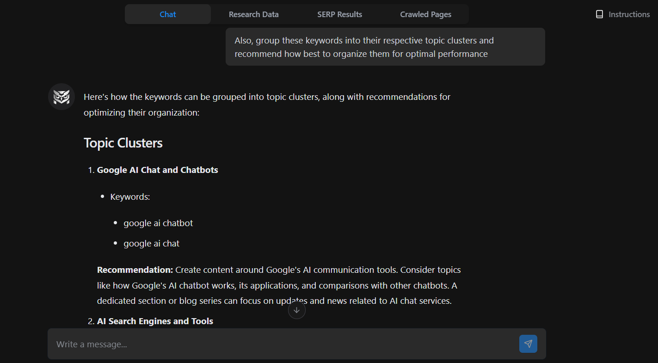658x363 pixels.
Task: Click the Google AI Chat and Chatbots cluster title
Action: [x=157, y=170]
